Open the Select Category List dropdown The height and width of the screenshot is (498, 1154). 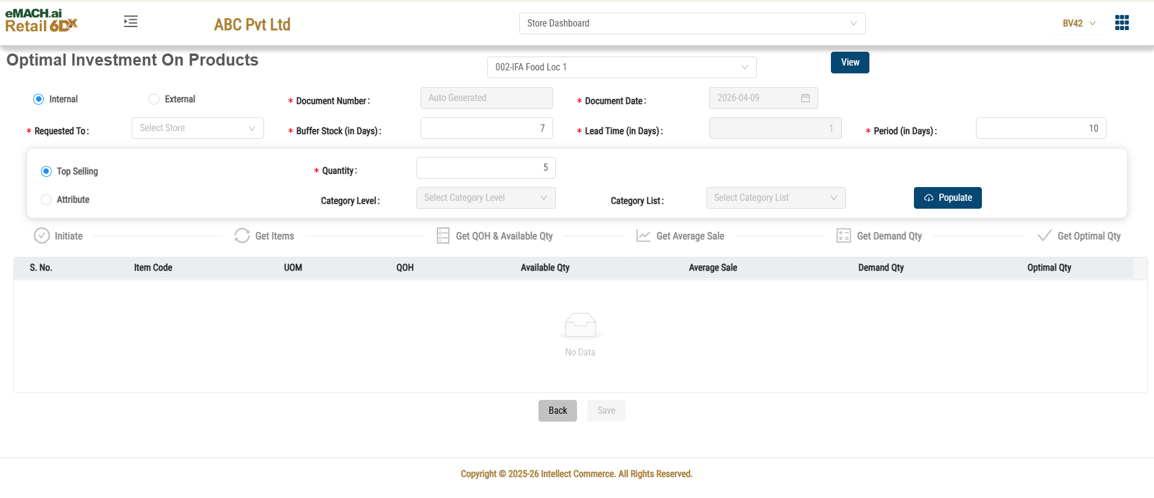[776, 198]
